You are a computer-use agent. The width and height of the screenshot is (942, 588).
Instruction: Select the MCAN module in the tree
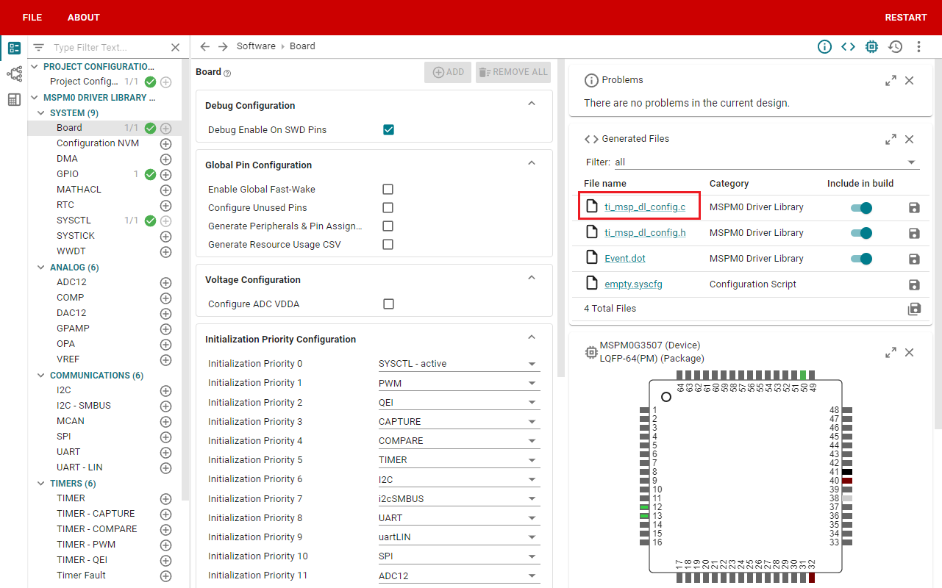coord(71,421)
